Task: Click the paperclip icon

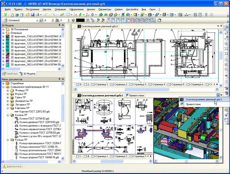Action: pos(206,15)
